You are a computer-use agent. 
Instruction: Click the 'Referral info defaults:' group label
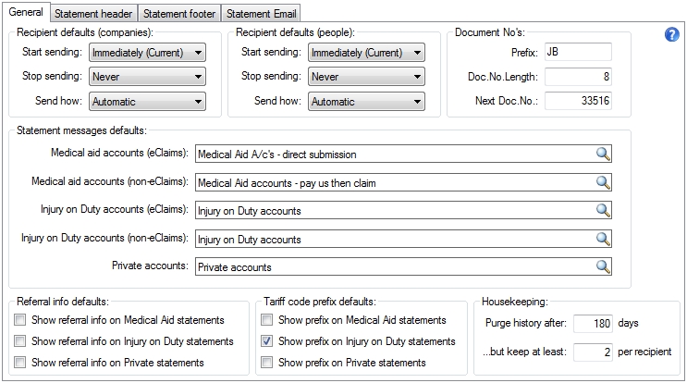pos(63,302)
